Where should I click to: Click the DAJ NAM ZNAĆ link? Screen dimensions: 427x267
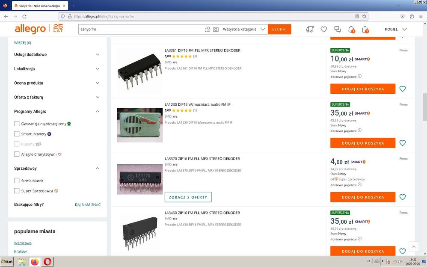88,205
